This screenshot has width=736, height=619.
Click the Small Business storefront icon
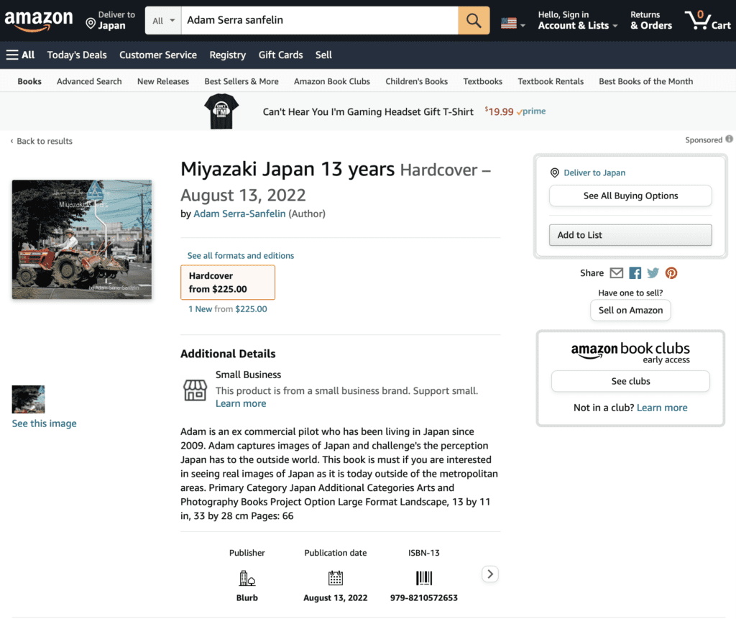195,390
